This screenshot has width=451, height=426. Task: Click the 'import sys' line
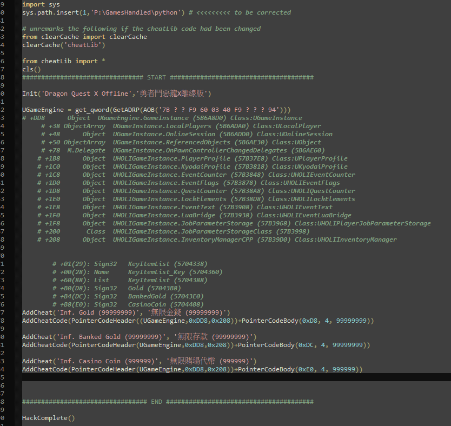click(x=41, y=5)
